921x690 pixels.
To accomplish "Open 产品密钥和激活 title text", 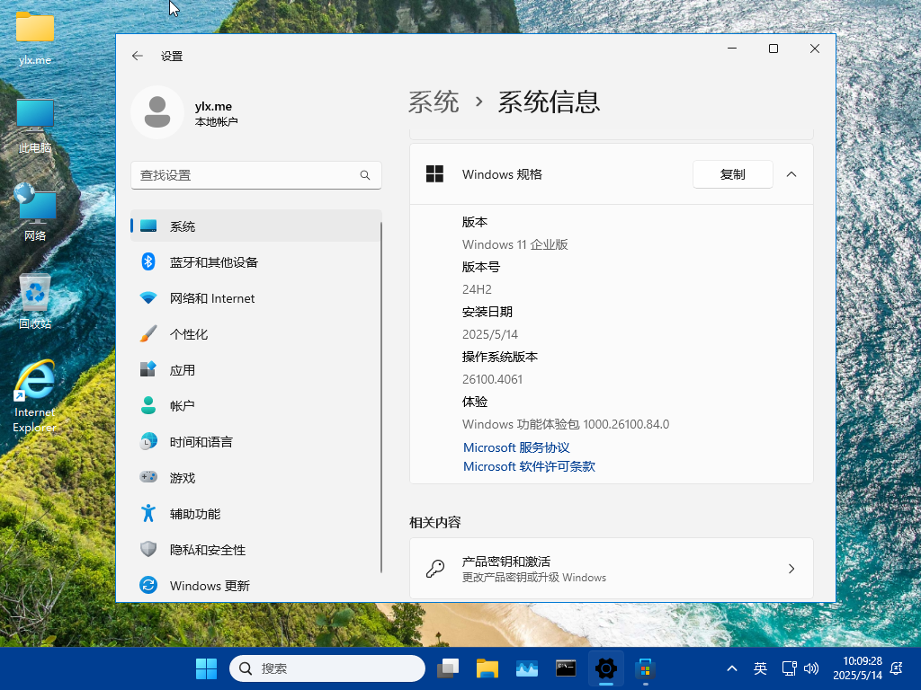I will pyautogui.click(x=506, y=562).
